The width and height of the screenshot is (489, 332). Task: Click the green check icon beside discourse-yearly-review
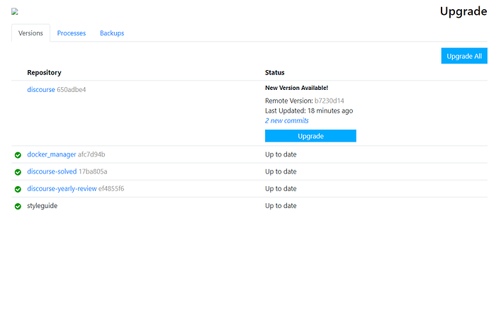point(18,189)
